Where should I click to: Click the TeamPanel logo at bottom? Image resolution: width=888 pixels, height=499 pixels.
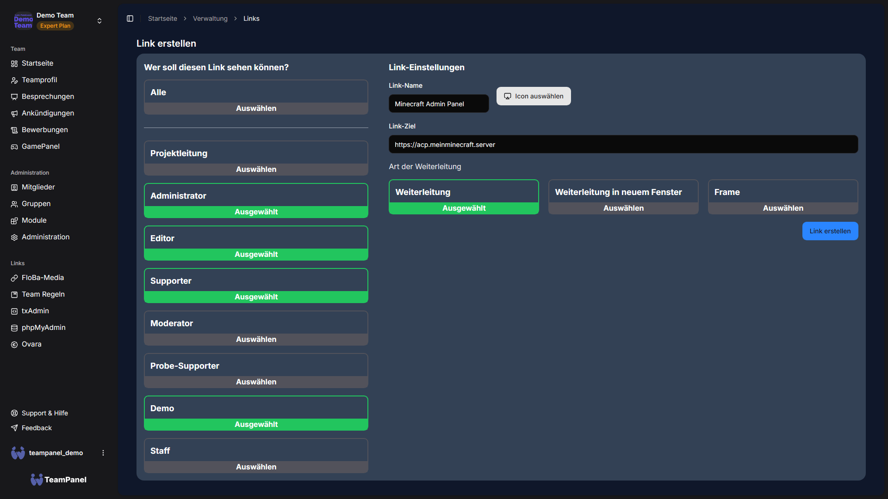pyautogui.click(x=59, y=480)
